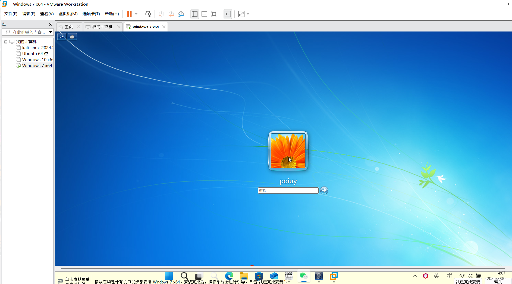This screenshot has width=512, height=284.
Task: Open the power options dropdown arrow
Action: [x=136, y=14]
